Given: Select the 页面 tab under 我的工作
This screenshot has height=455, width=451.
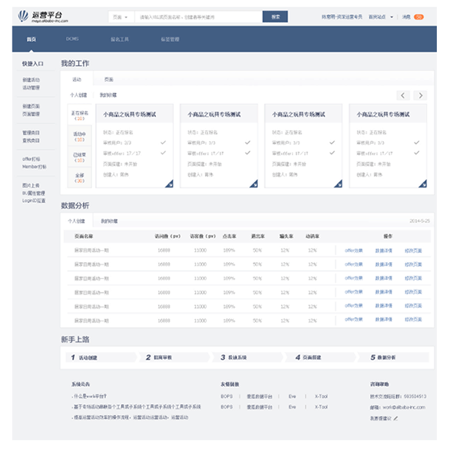Looking at the screenshot, I should click(x=109, y=79).
